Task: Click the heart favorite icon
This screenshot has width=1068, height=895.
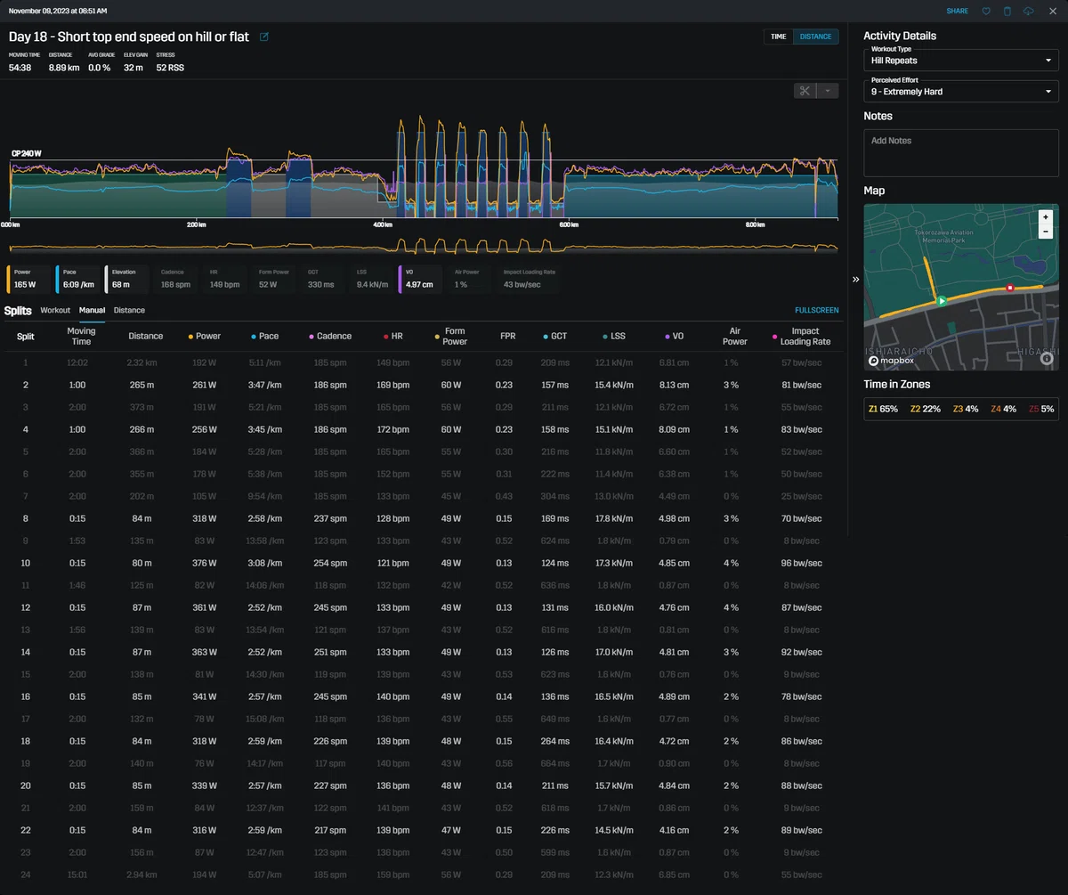Action: (986, 11)
